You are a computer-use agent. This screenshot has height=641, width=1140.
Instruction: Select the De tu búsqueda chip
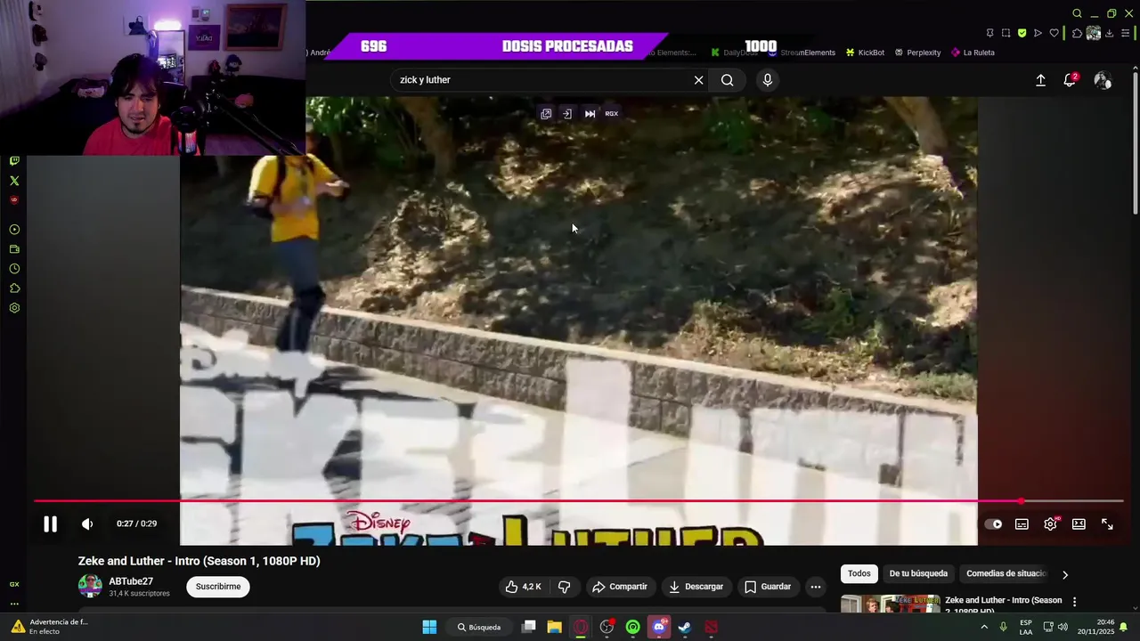coord(918,574)
